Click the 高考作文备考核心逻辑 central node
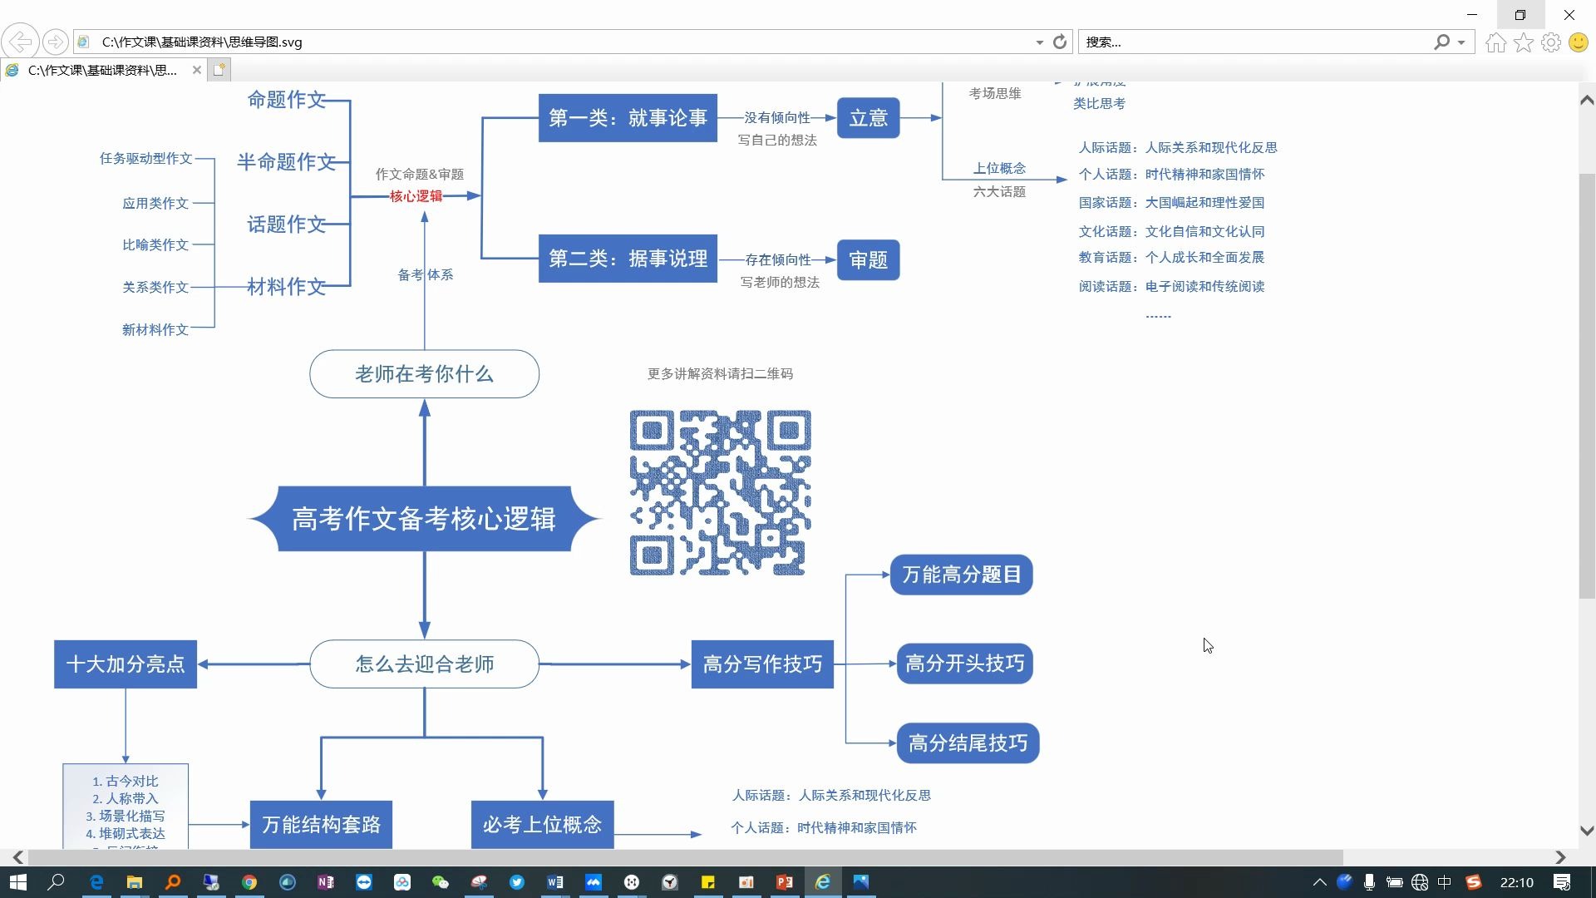The height and width of the screenshot is (898, 1596). 424,519
